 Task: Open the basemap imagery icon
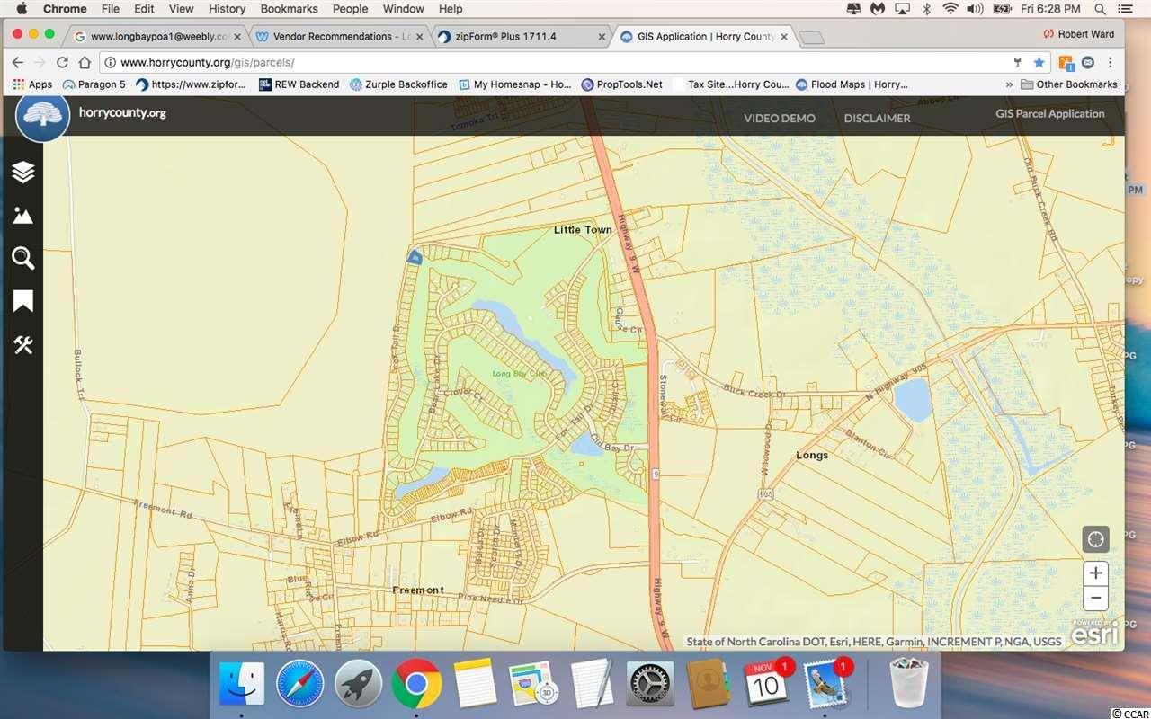click(23, 215)
